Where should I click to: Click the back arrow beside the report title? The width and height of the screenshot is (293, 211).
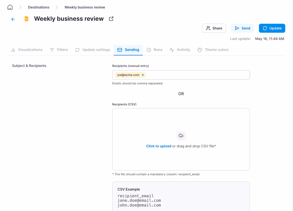click(x=13, y=19)
